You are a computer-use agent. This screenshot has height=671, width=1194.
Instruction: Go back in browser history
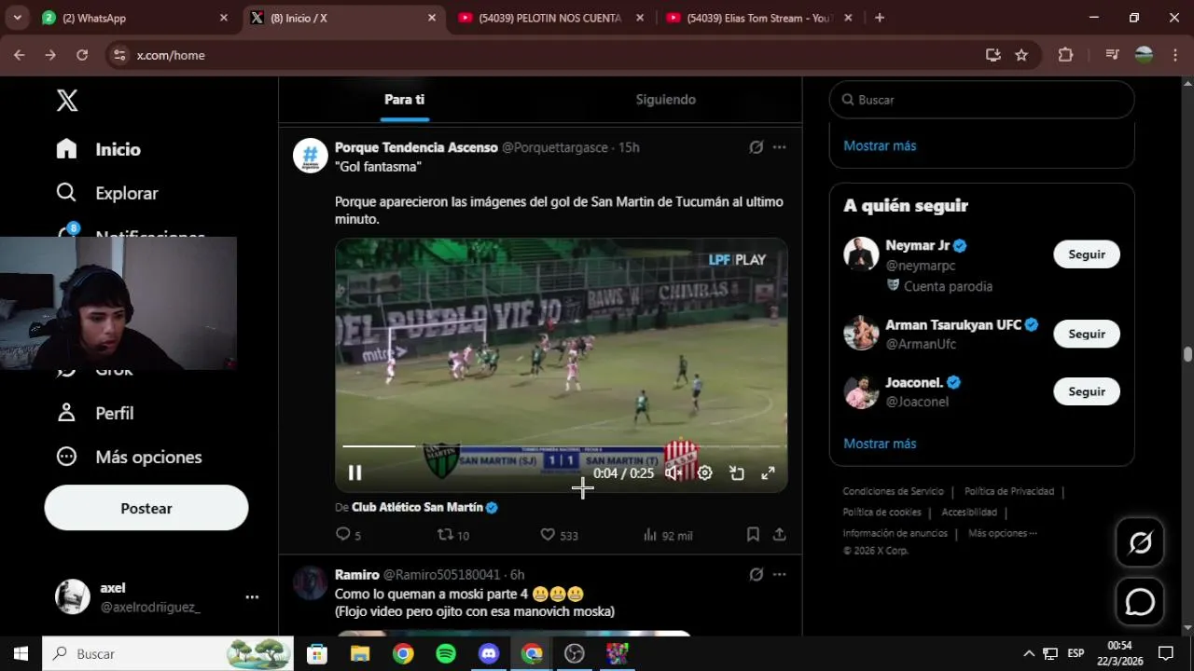20,55
